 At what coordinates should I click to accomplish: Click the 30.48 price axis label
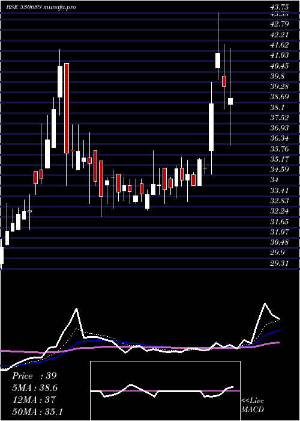click(279, 242)
